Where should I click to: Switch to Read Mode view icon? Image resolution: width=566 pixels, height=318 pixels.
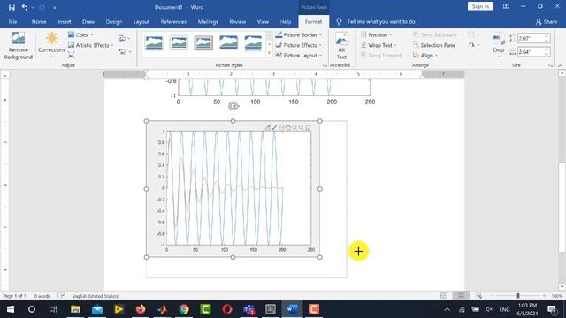coord(443,296)
